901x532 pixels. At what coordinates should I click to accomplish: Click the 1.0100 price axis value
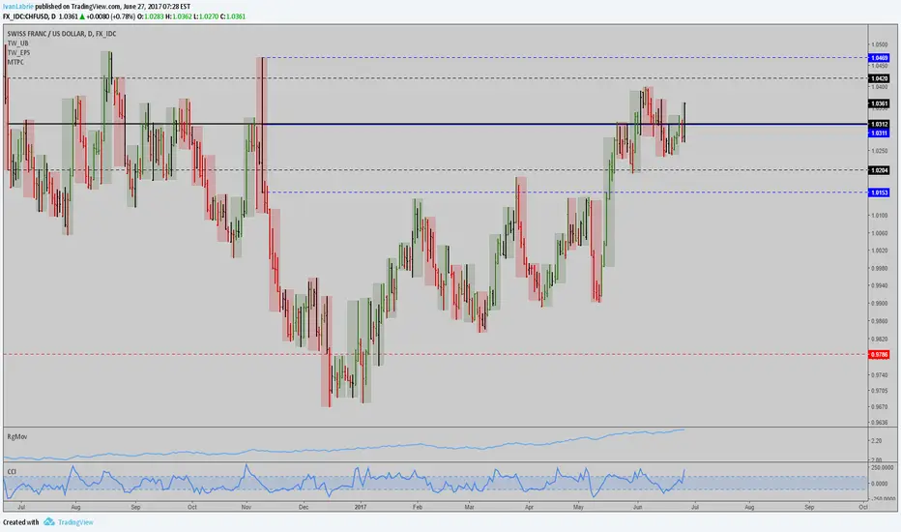coord(880,215)
